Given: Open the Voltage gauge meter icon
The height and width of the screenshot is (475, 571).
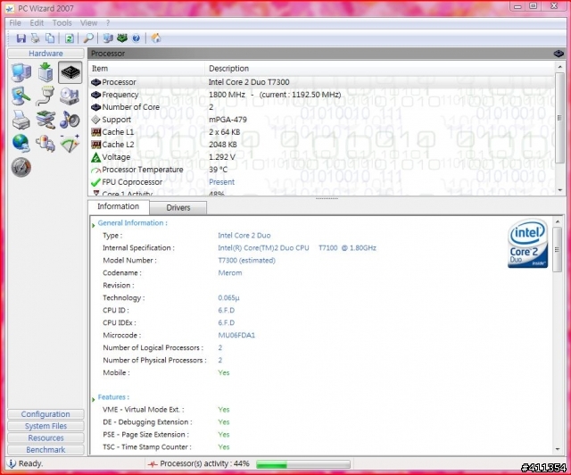Looking at the screenshot, I should 70,143.
